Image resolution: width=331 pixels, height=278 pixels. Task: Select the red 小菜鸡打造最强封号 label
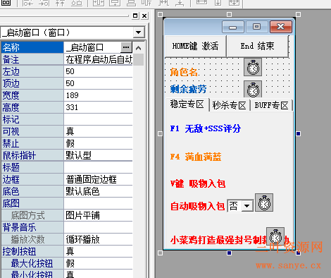[x=218, y=240]
